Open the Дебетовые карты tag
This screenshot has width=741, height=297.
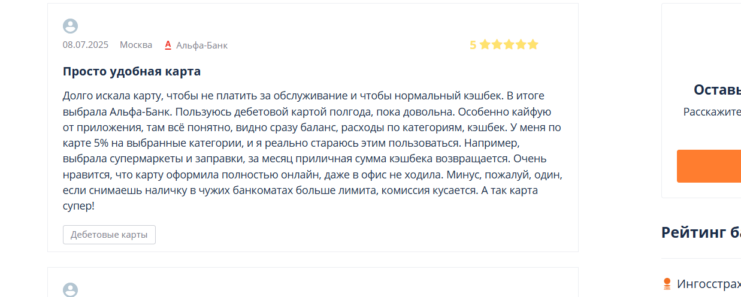tap(109, 235)
